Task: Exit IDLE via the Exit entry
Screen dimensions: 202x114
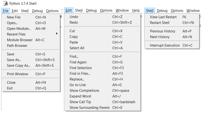Action: (10, 88)
